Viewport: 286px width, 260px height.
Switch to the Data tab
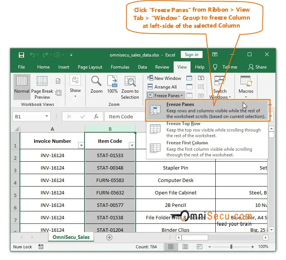tap(142, 67)
